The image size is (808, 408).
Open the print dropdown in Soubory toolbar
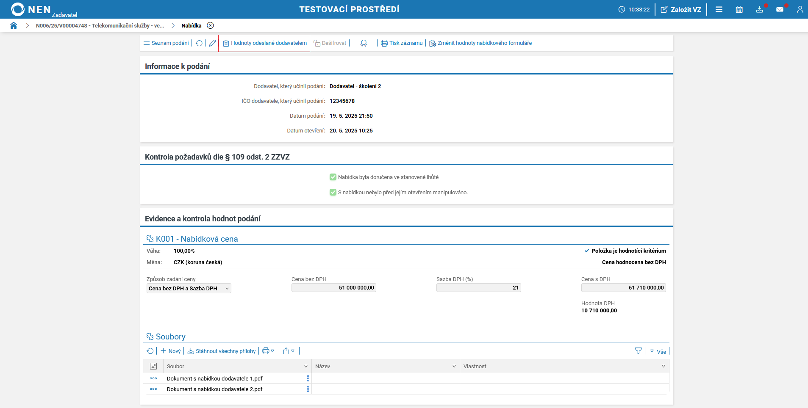coord(268,351)
